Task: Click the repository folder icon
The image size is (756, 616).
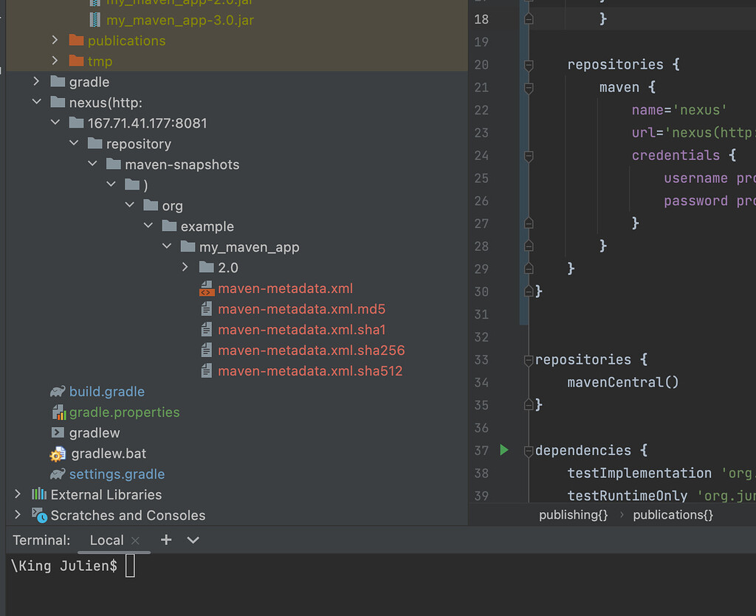Action: pyautogui.click(x=95, y=144)
